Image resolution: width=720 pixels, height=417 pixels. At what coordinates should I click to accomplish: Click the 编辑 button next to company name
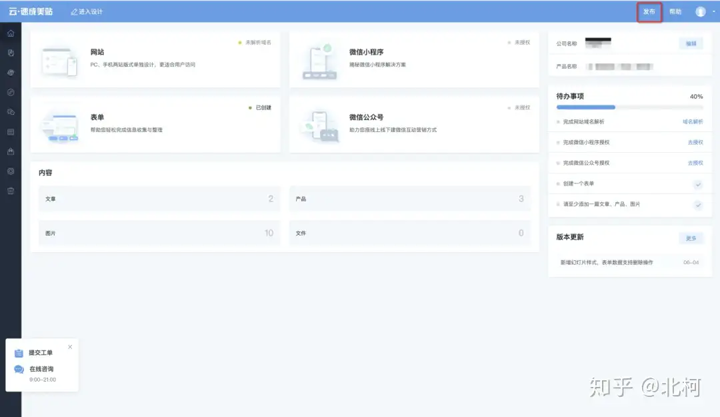pos(691,43)
